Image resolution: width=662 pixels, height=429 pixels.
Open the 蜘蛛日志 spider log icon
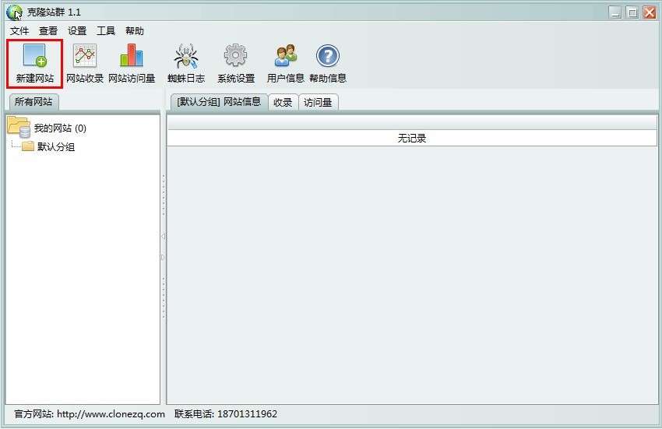coord(186,56)
